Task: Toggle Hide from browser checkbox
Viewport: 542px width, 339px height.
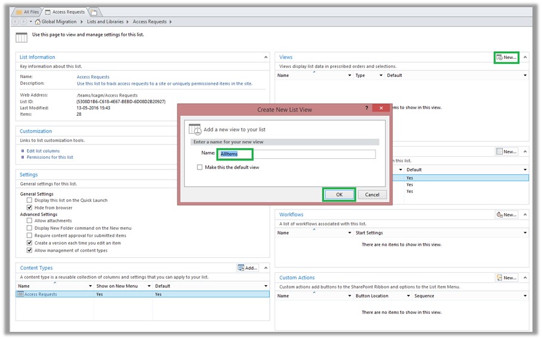Action: (x=29, y=207)
